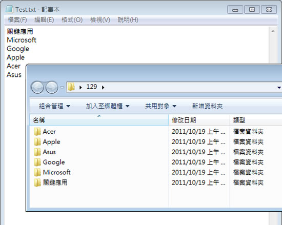Click the Acer line in Notepad text

[13, 66]
